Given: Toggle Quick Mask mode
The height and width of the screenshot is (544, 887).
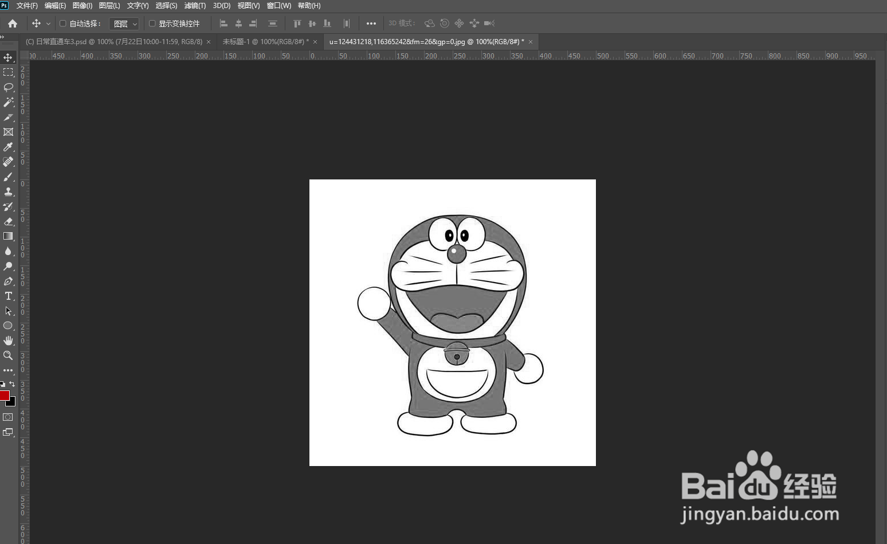Looking at the screenshot, I should [x=8, y=417].
